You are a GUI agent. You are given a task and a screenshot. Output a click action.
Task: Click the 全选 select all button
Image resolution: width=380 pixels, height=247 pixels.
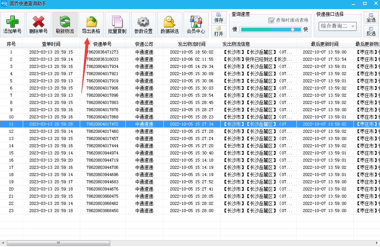[371, 17]
